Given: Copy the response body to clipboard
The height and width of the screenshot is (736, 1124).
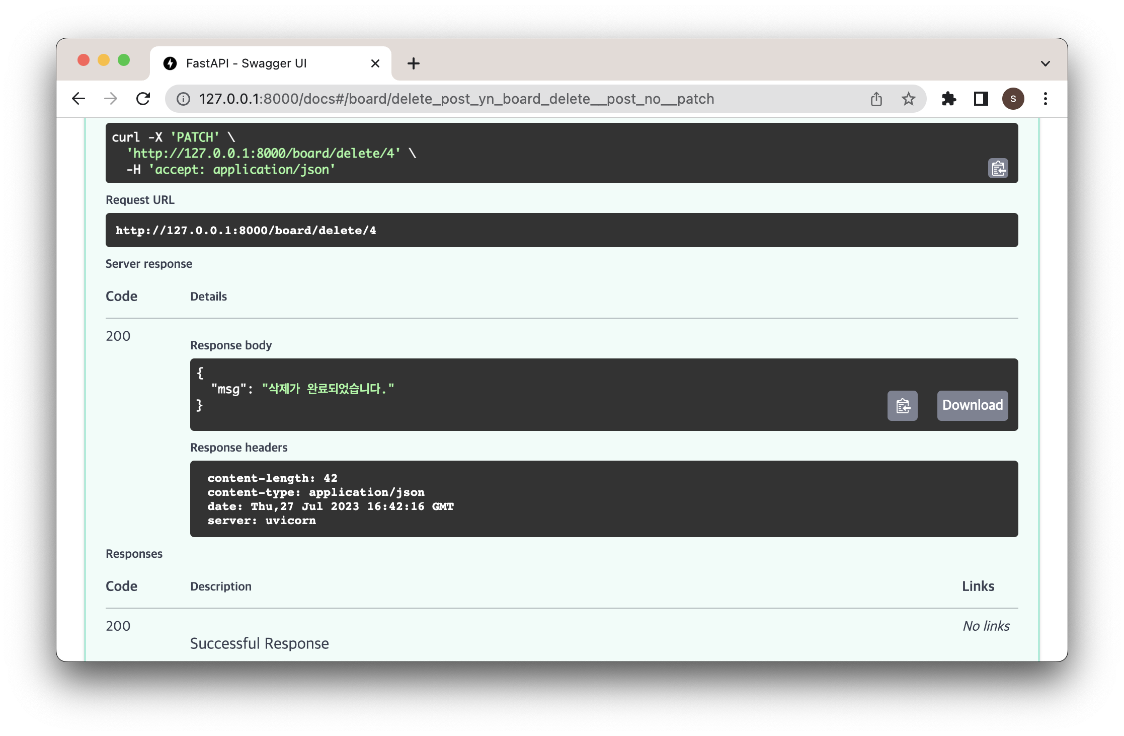Looking at the screenshot, I should [902, 406].
